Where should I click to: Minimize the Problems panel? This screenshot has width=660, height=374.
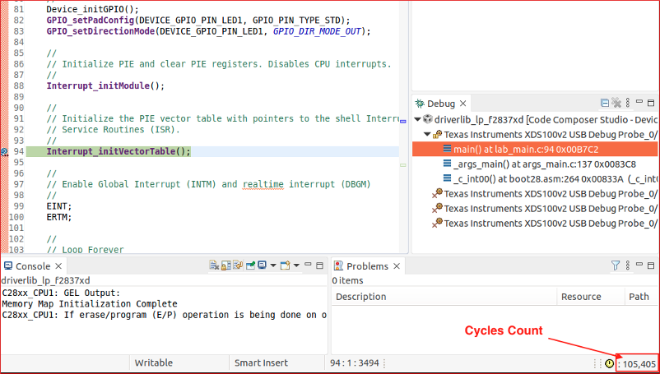point(639,265)
